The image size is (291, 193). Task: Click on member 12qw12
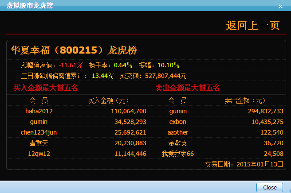pos(39,154)
